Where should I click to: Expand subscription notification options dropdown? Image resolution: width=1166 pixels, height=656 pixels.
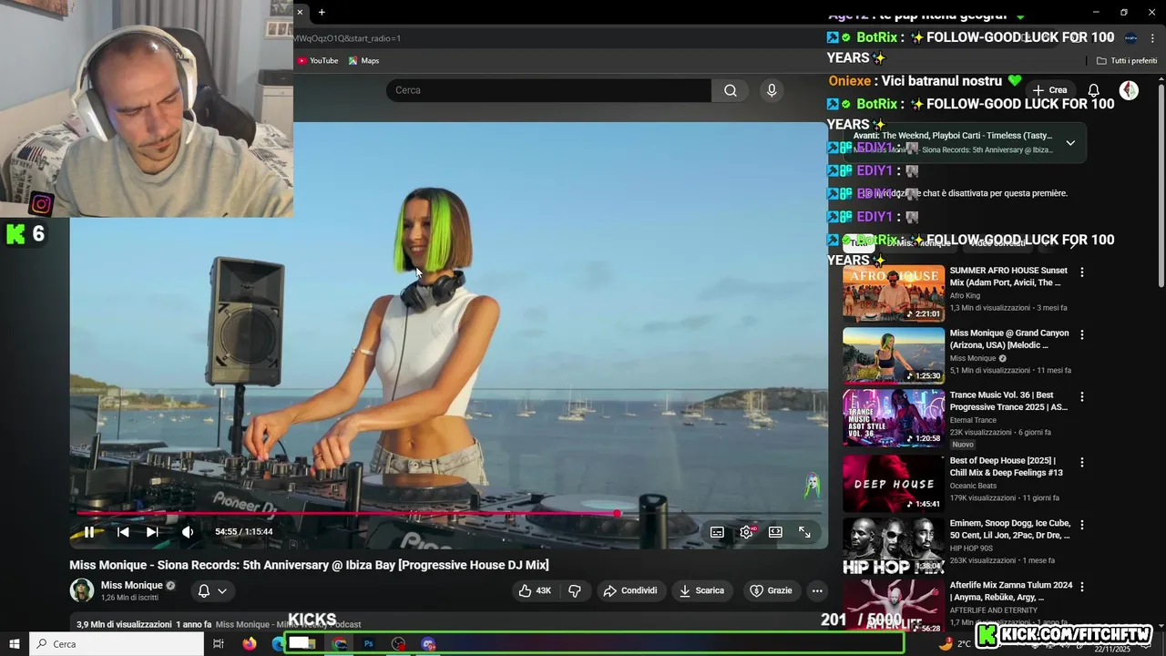click(x=212, y=590)
